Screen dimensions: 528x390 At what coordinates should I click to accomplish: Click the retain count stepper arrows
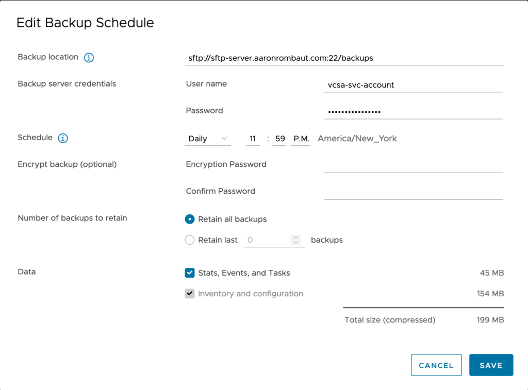point(295,240)
